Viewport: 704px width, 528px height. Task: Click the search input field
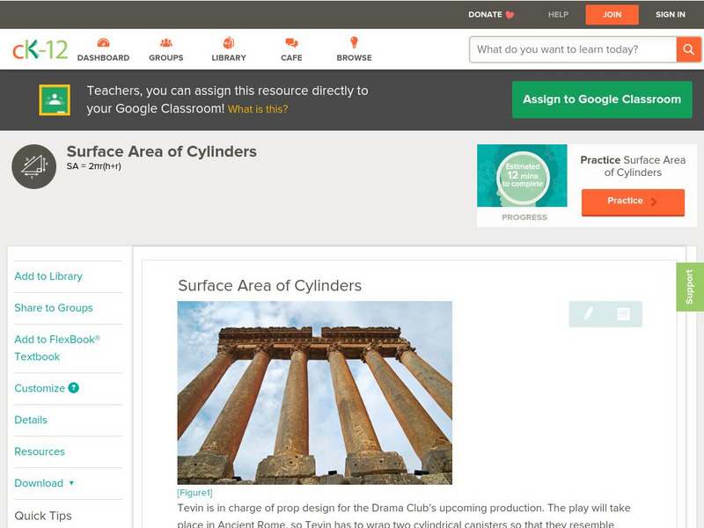tap(573, 49)
